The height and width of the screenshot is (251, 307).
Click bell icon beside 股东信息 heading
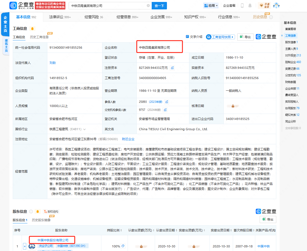(38, 211)
